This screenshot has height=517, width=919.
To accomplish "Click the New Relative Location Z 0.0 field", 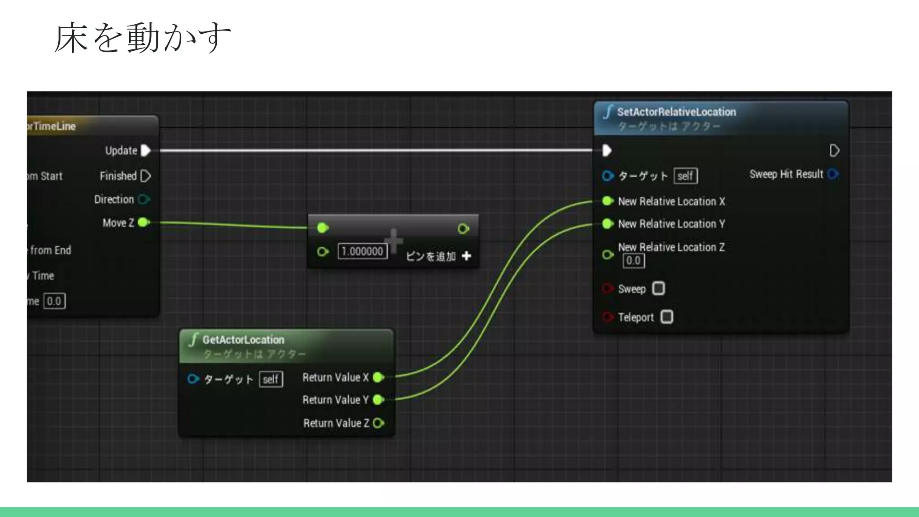I will (633, 261).
